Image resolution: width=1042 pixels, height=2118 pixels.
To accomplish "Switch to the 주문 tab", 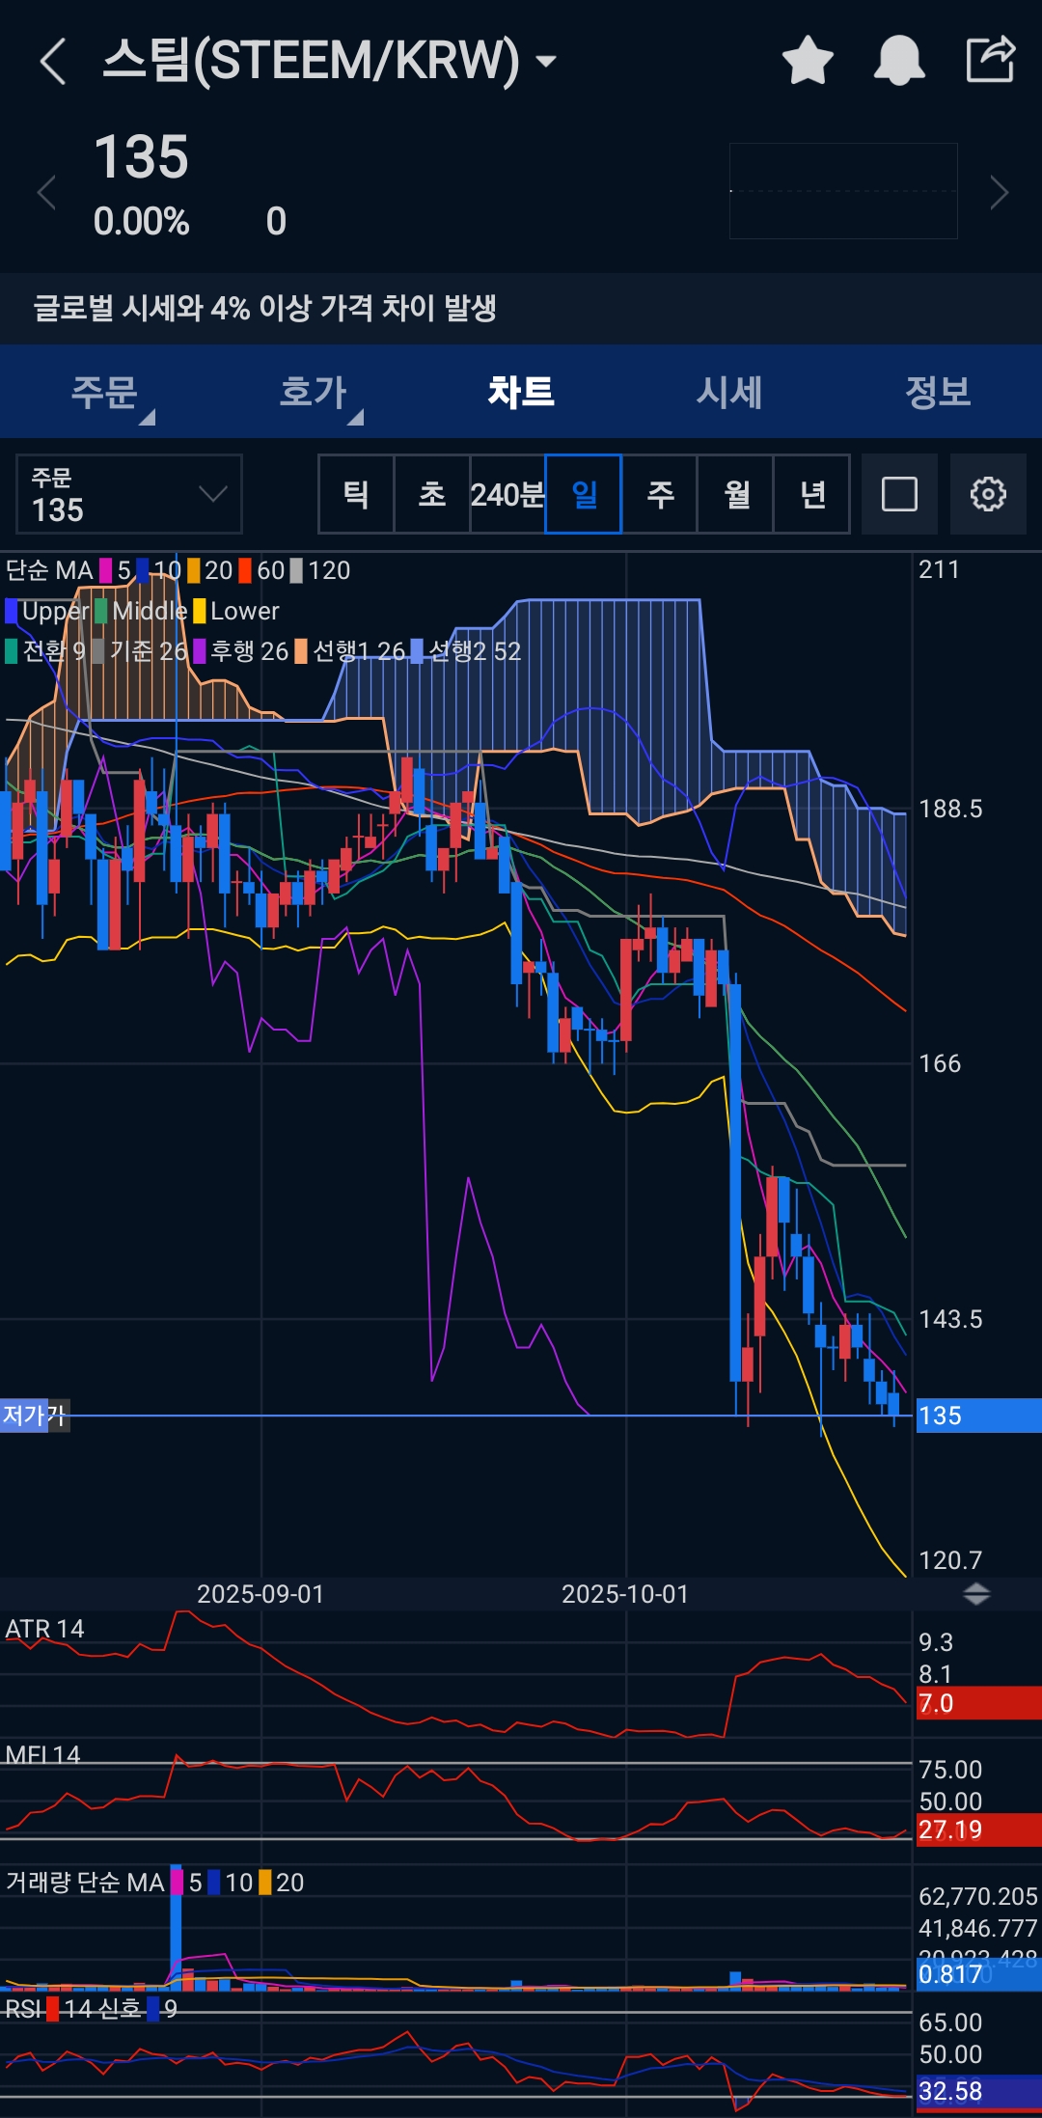I will (104, 392).
